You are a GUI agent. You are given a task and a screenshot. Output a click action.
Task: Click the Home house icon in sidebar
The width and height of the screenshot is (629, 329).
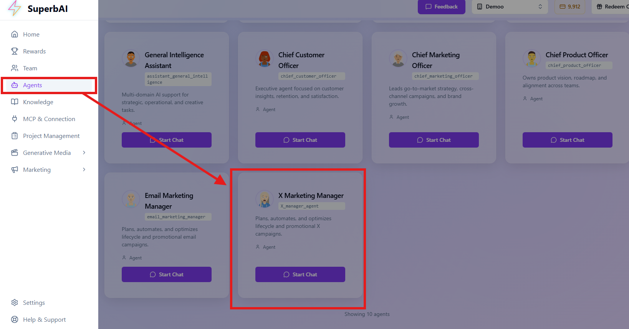click(x=15, y=34)
